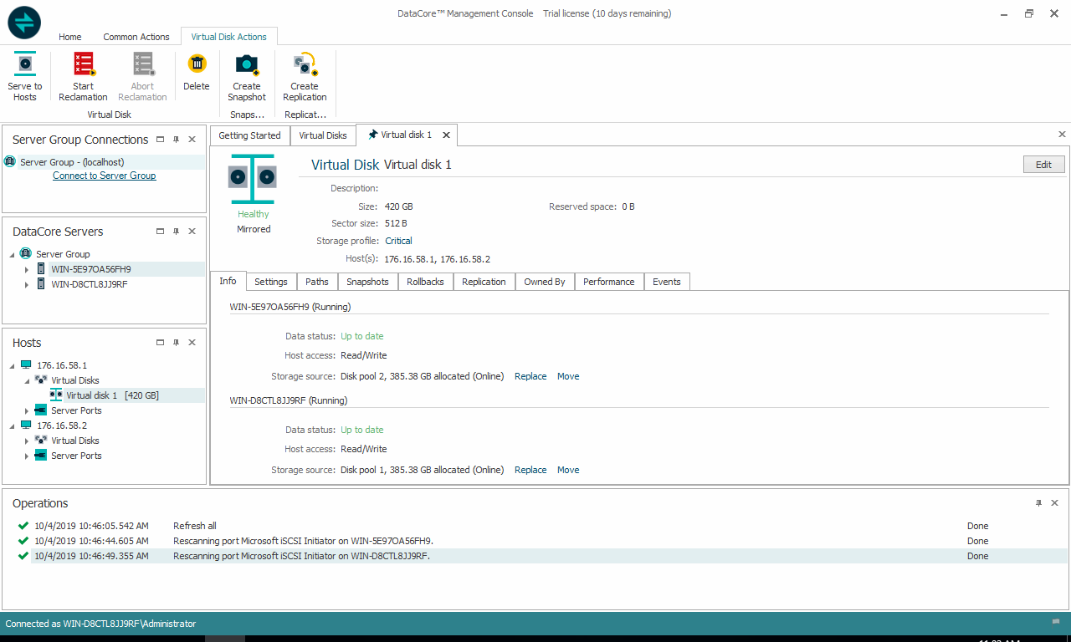This screenshot has height=642, width=1071.
Task: Close the document area with top-right X
Action: click(1062, 135)
